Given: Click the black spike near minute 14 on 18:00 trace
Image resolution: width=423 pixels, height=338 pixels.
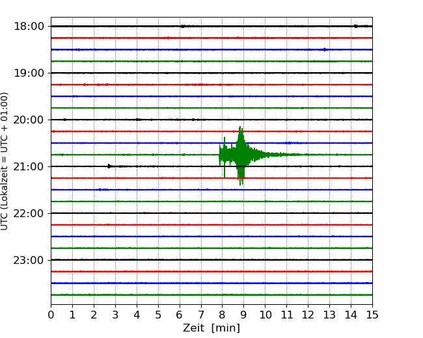Looking at the screenshot, I should (355, 26).
